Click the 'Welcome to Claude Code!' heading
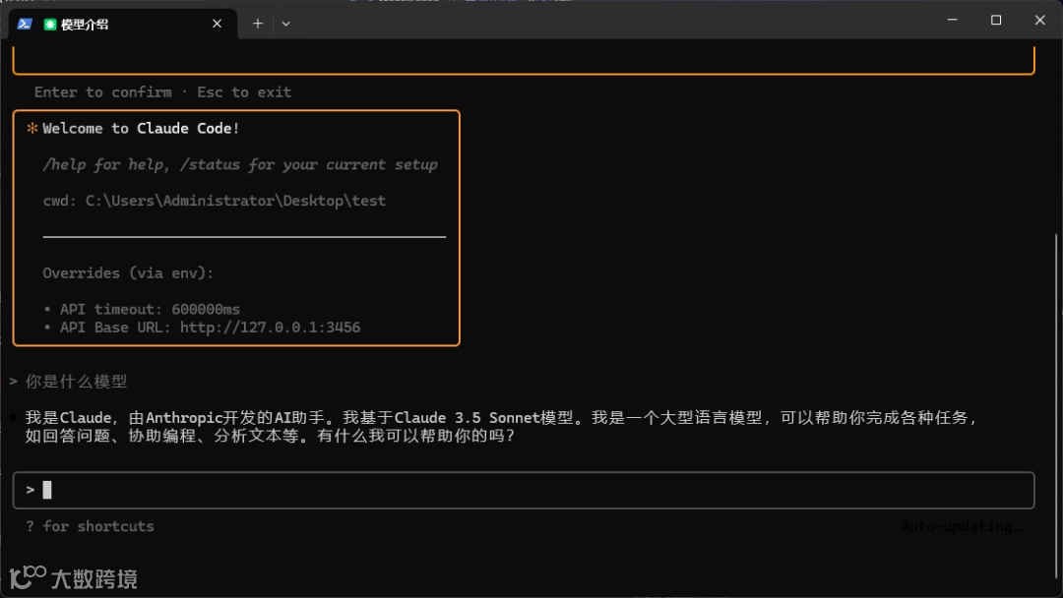This screenshot has width=1063, height=598. point(141,128)
